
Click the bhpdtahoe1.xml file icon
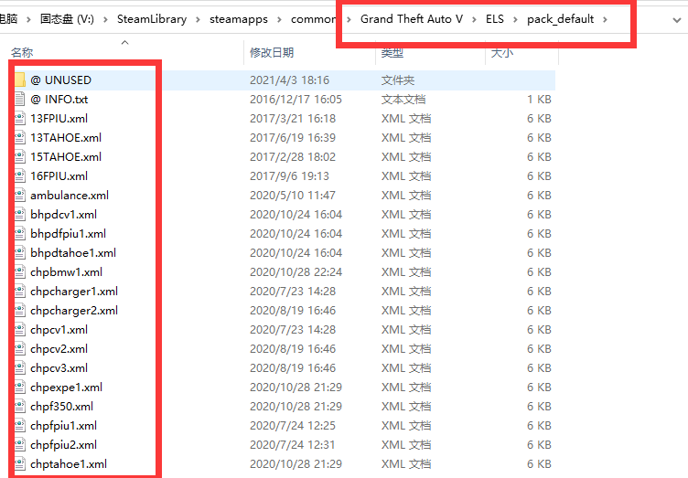pos(20,253)
